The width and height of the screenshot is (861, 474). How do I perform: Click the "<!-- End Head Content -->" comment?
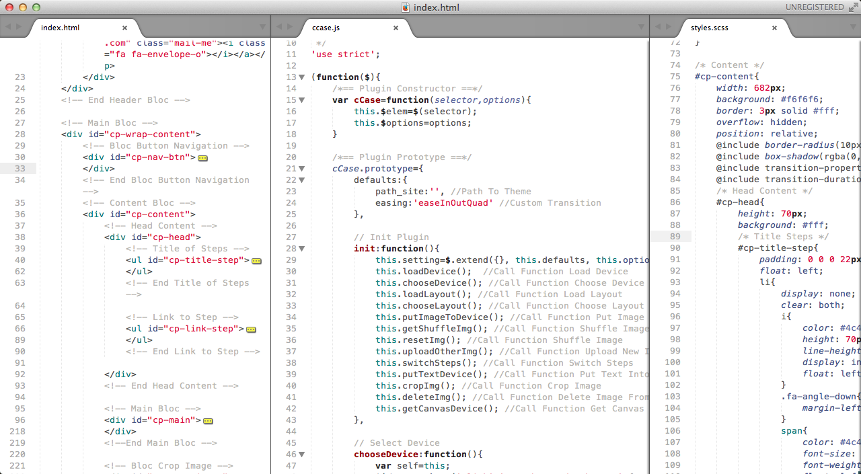coord(172,386)
